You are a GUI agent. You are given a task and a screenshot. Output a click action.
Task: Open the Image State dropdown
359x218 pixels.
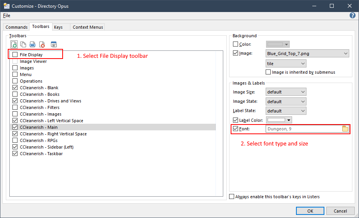pyautogui.click(x=286, y=102)
